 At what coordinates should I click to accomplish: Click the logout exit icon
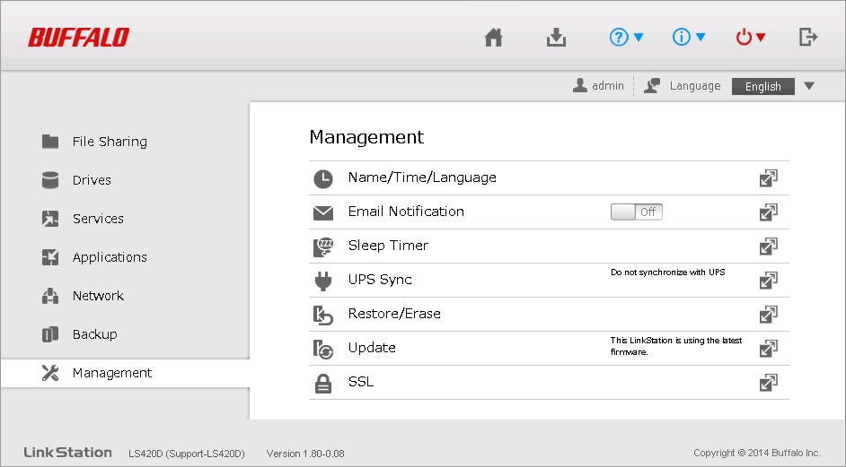[807, 38]
